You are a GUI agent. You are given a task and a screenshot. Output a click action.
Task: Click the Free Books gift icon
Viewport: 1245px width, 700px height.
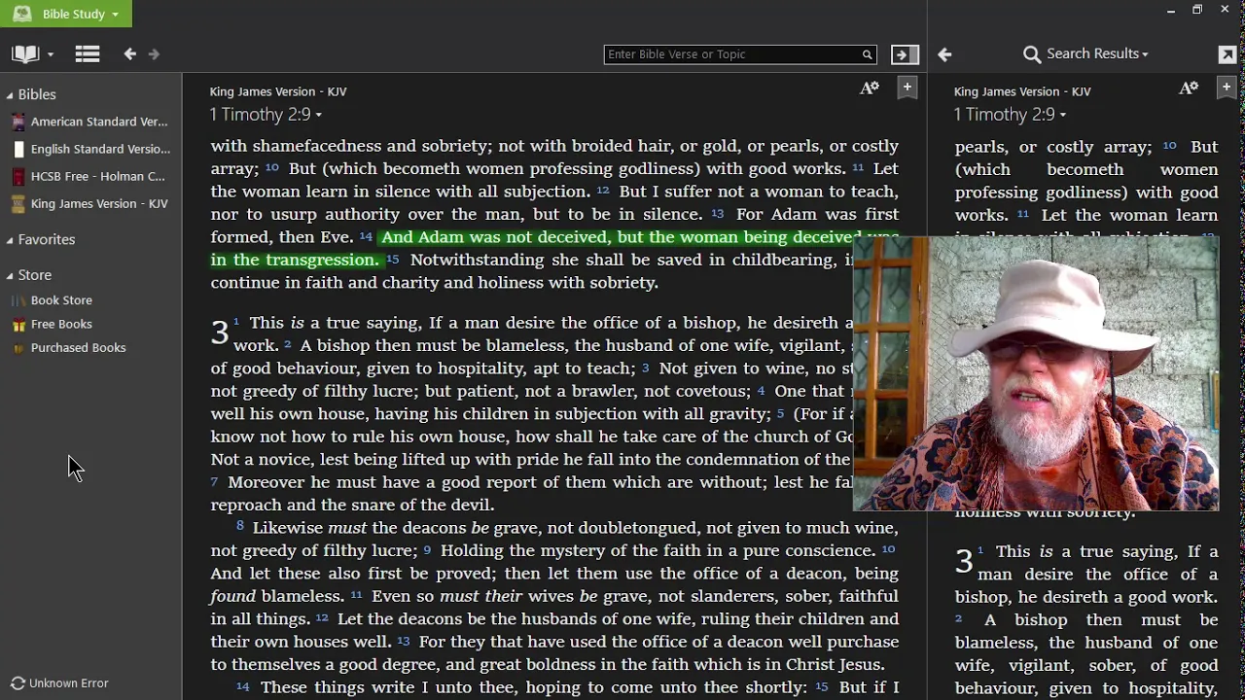(x=18, y=324)
